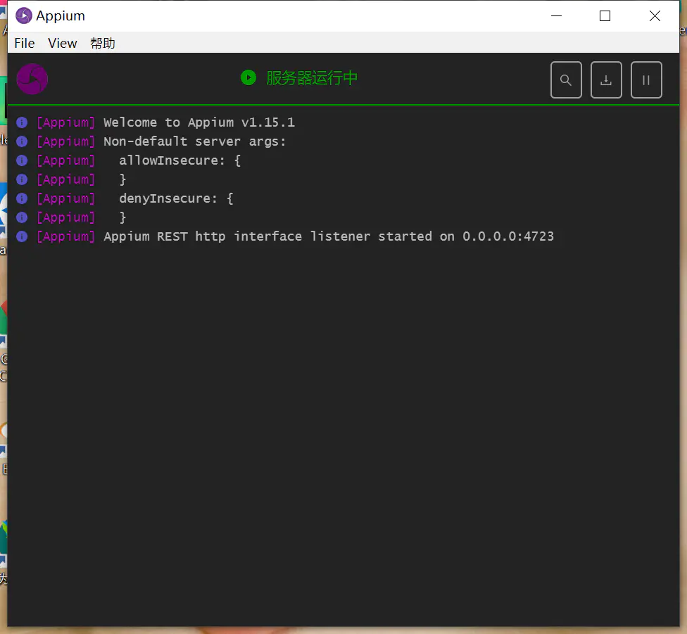
Task: Select the log text denyInsecure: {
Action: pyautogui.click(x=176, y=198)
